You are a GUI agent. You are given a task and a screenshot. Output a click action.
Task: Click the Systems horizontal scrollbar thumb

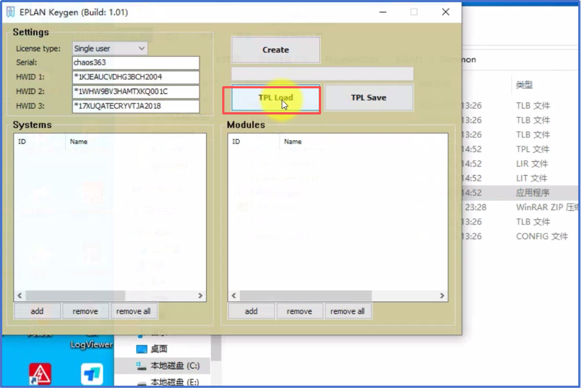coord(75,296)
